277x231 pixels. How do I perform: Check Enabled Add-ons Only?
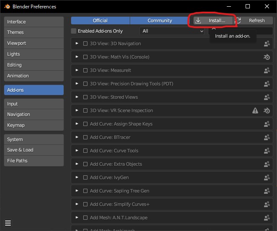[74, 31]
